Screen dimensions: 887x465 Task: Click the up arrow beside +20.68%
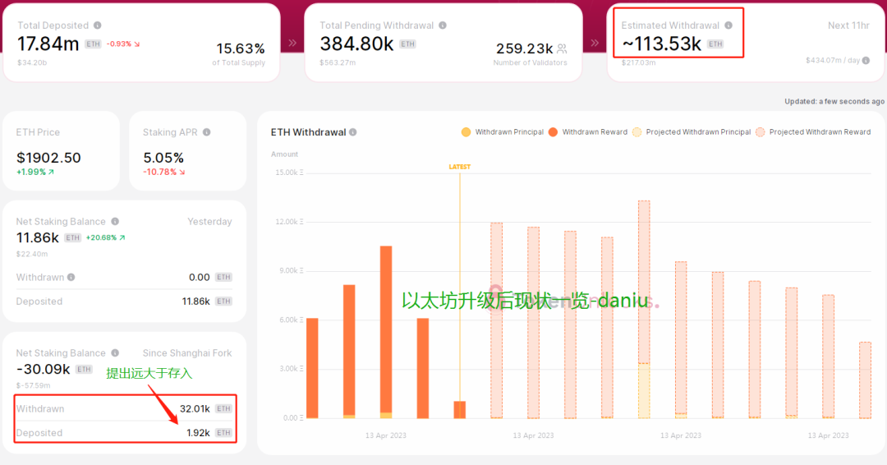click(122, 238)
